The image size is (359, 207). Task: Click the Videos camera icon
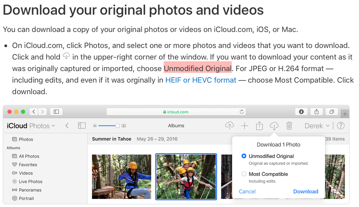coord(14,173)
